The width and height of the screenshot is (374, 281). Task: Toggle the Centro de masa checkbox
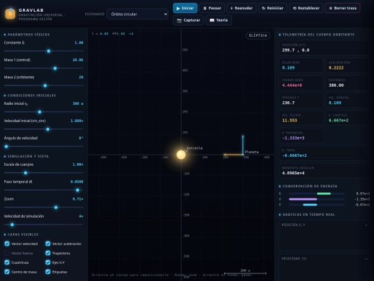[7, 272]
